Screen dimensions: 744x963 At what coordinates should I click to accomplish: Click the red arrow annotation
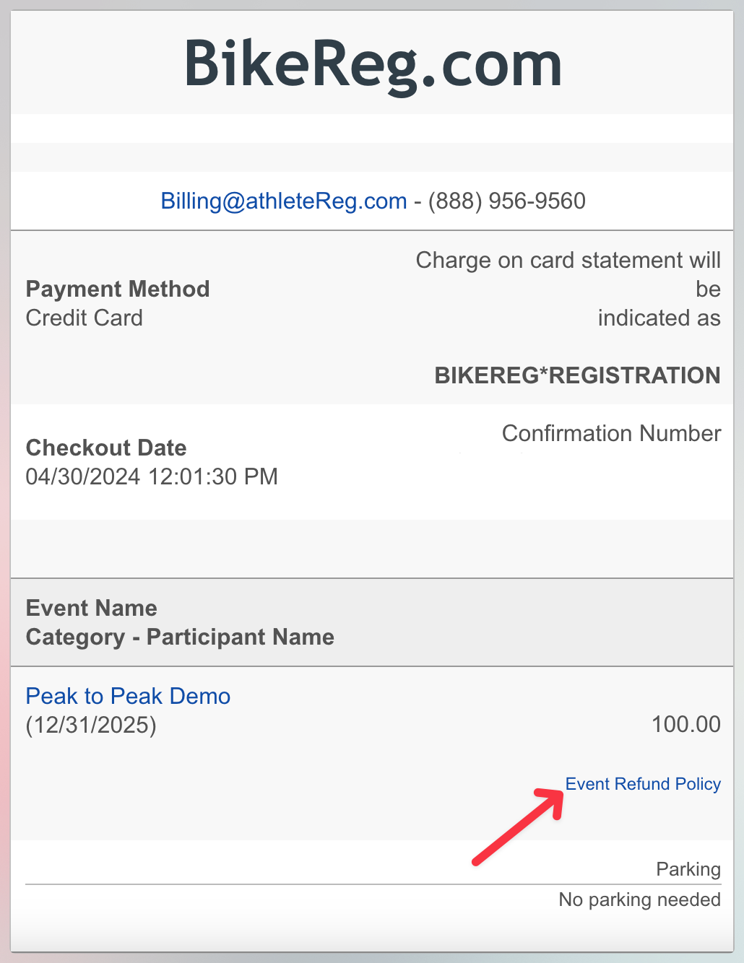pyautogui.click(x=517, y=826)
